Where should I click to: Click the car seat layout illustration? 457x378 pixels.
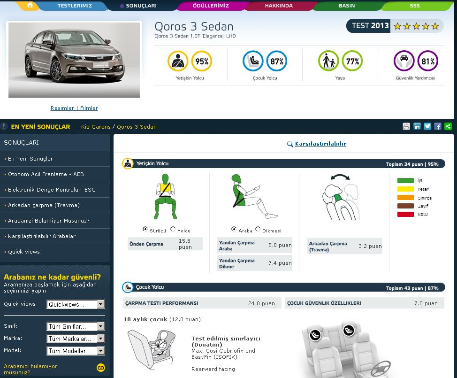(x=346, y=349)
